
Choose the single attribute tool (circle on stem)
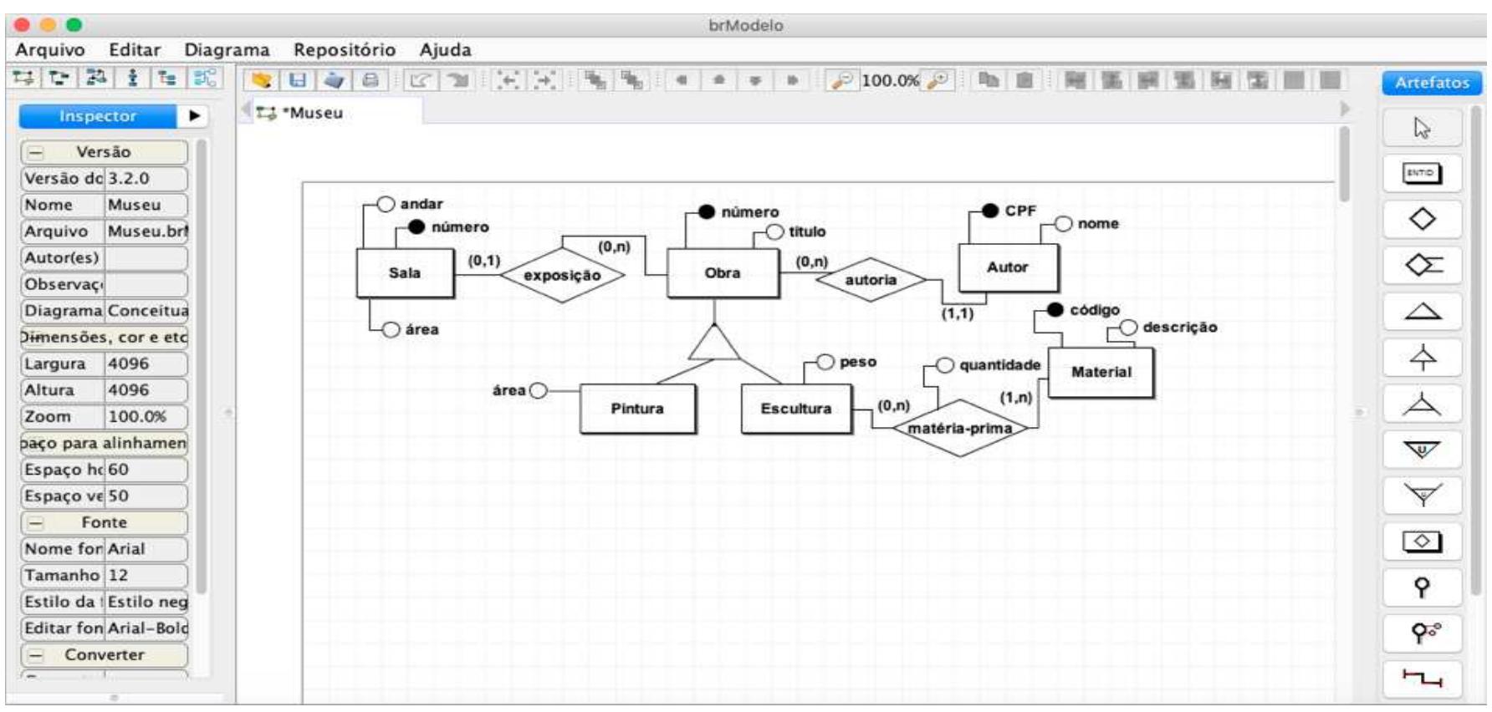click(x=1422, y=587)
